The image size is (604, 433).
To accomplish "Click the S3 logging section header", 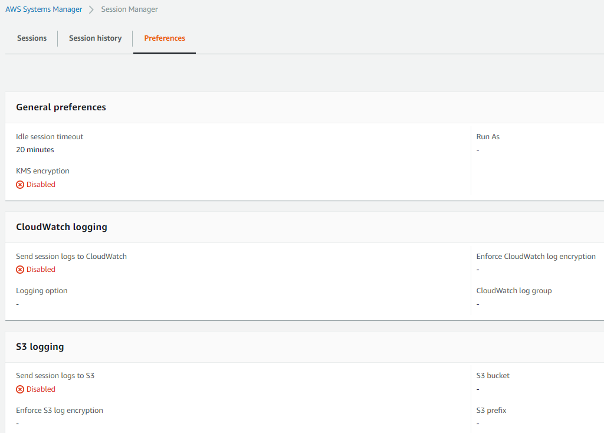I will (x=40, y=347).
